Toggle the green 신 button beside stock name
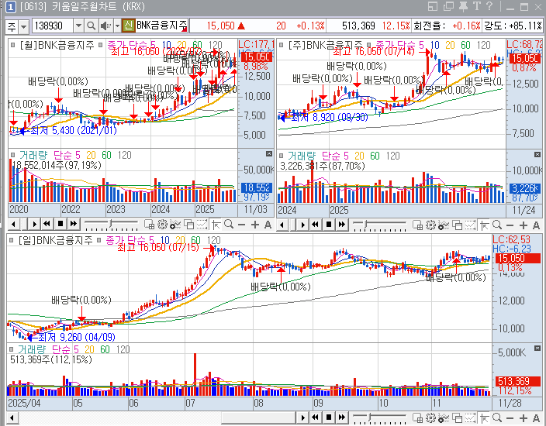This screenshot has width=546, height=426. [x=129, y=26]
